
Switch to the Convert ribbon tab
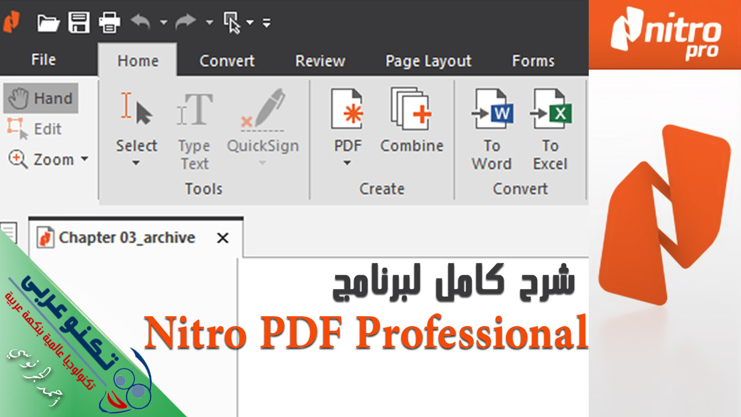click(x=226, y=61)
